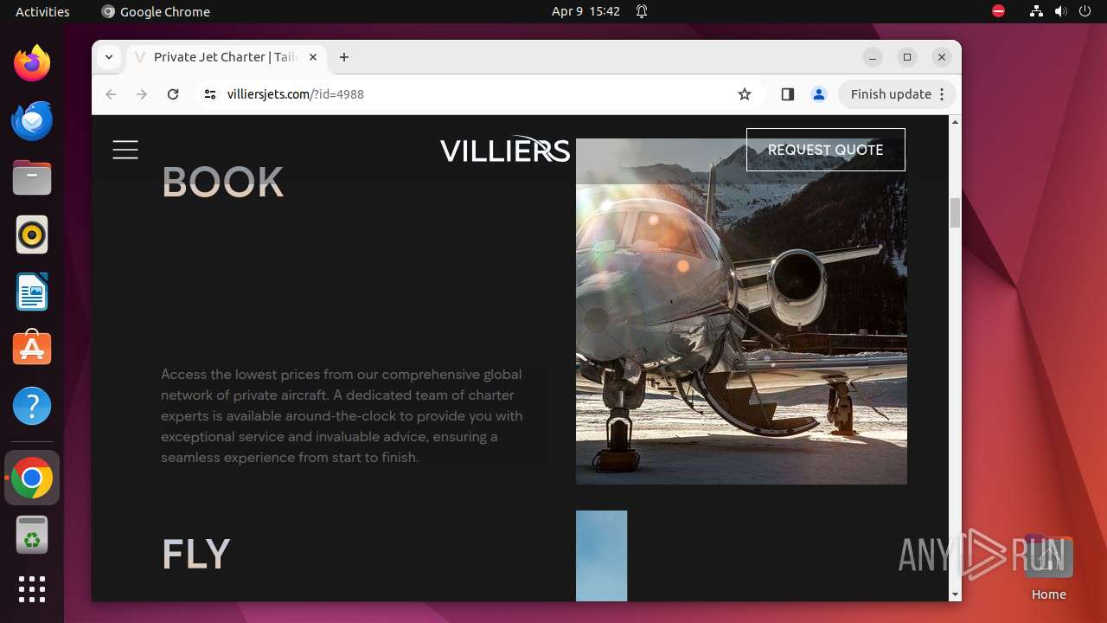Click the BOOK heading
This screenshot has height=623, width=1107.
(x=223, y=182)
